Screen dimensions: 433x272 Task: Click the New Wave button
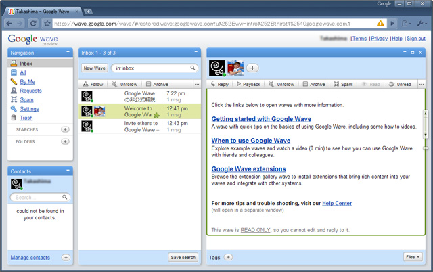coord(95,68)
